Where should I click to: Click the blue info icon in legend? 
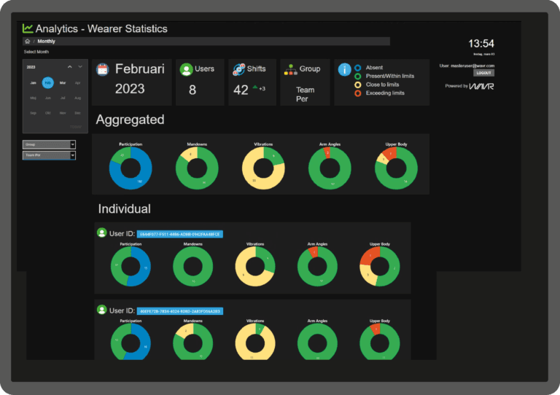(343, 69)
